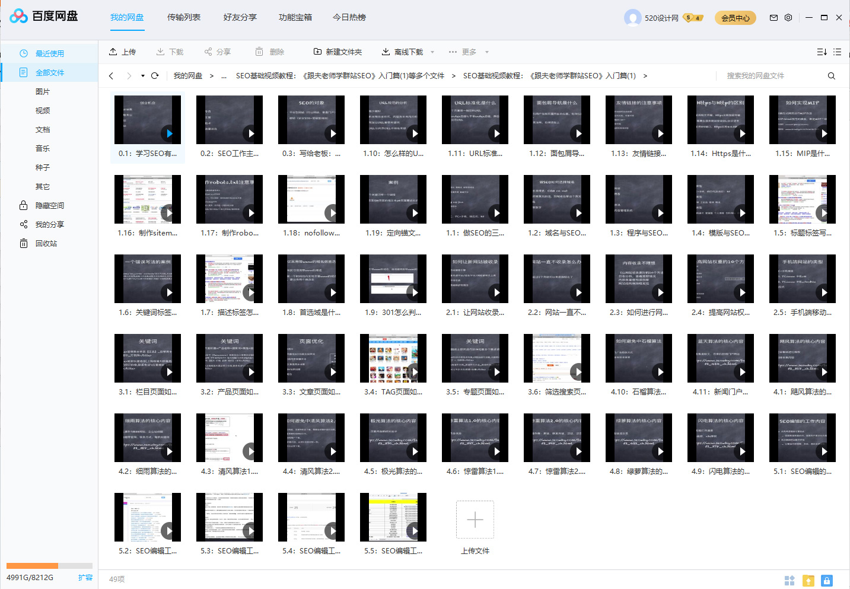850x589 pixels.
Task: Click file name 1.9: 301怎么判...
Action: pyautogui.click(x=393, y=313)
